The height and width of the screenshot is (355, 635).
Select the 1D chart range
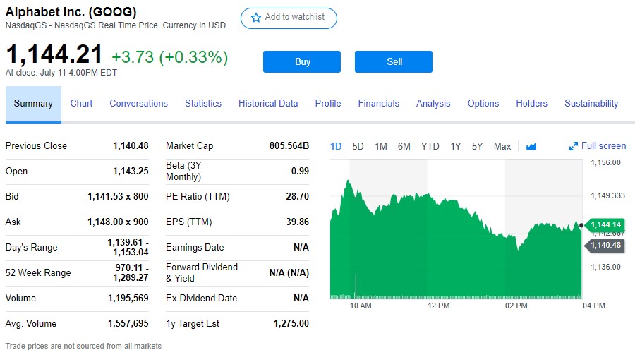point(336,146)
